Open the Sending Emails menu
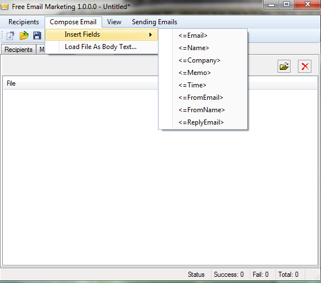Screen dimensions: 321x283 pyautogui.click(x=155, y=22)
